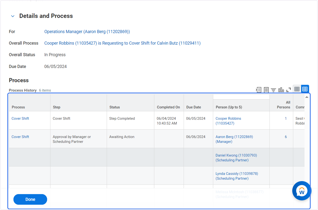Select the 06/06/2024 due date cell
The height and width of the screenshot is (210, 318).
[x=198, y=139]
